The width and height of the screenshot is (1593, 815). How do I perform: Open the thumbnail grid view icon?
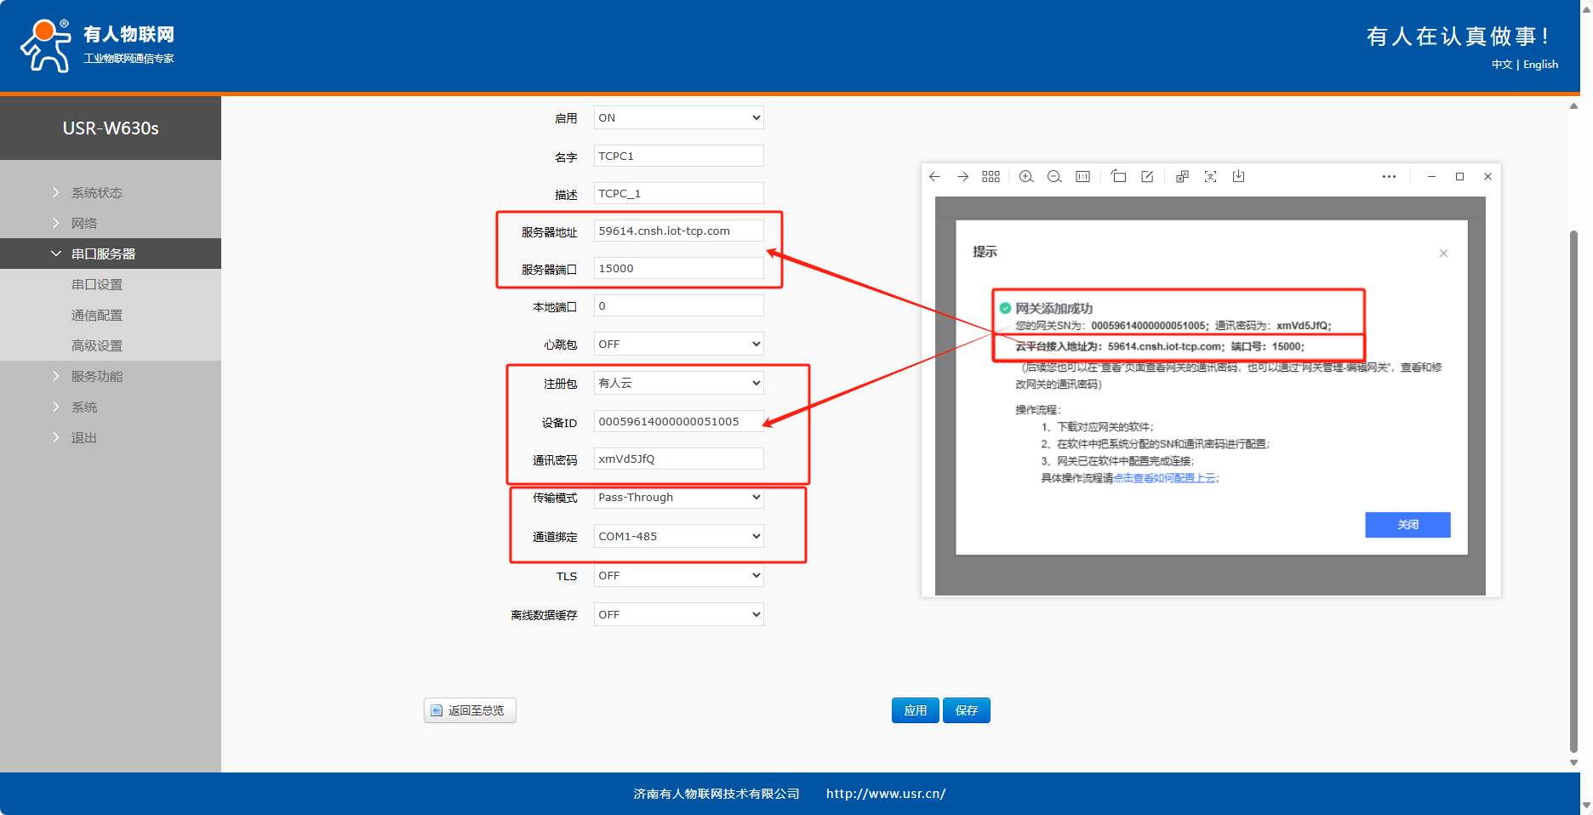tap(991, 177)
